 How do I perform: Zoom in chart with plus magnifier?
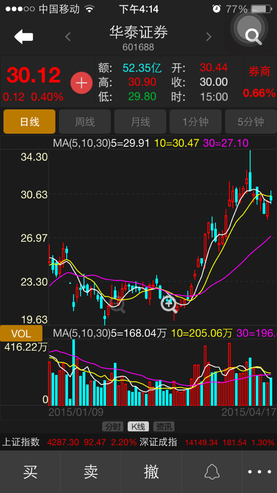click(170, 304)
